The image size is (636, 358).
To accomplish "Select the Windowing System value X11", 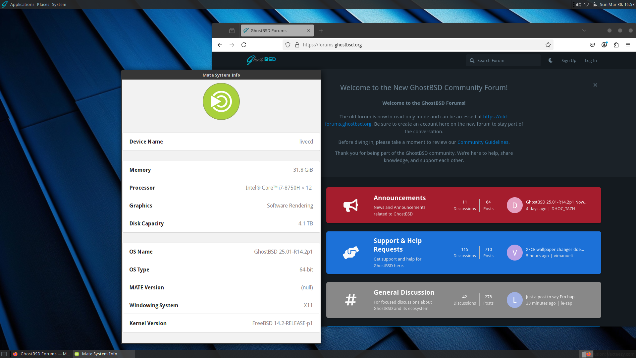I will point(308,305).
